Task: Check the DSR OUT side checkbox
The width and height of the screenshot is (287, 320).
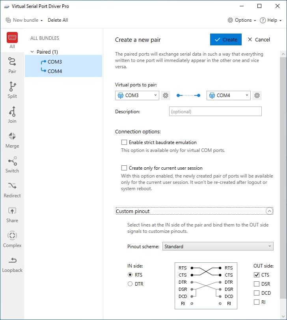Action: 257,284
